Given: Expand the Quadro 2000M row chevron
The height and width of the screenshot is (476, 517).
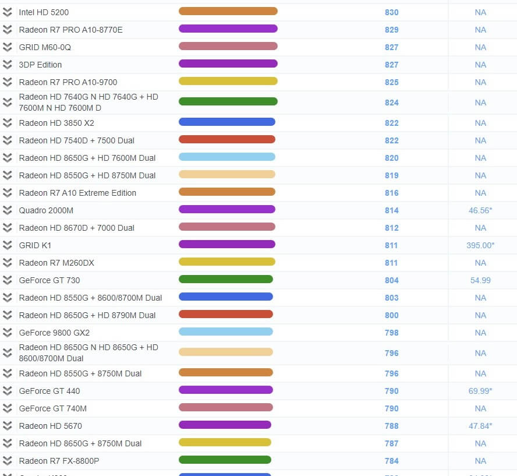Looking at the screenshot, I should pyautogui.click(x=7, y=210).
